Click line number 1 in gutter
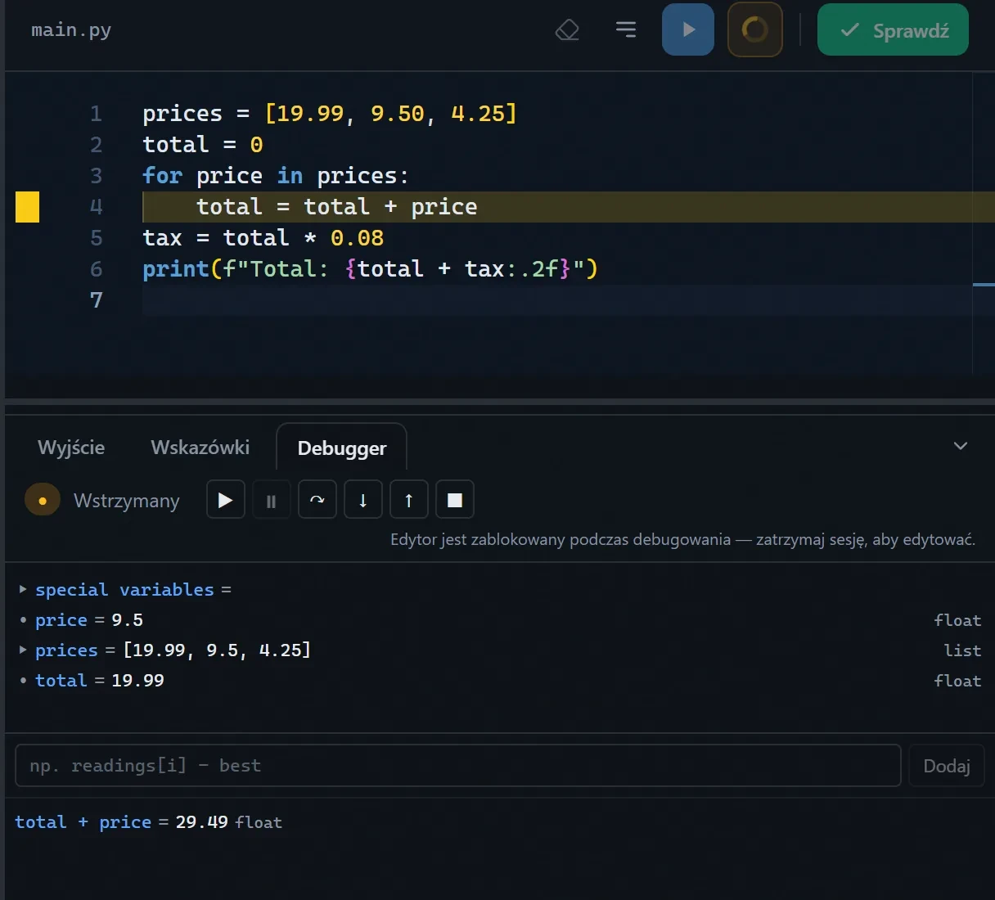The width and height of the screenshot is (995, 900). [x=97, y=114]
